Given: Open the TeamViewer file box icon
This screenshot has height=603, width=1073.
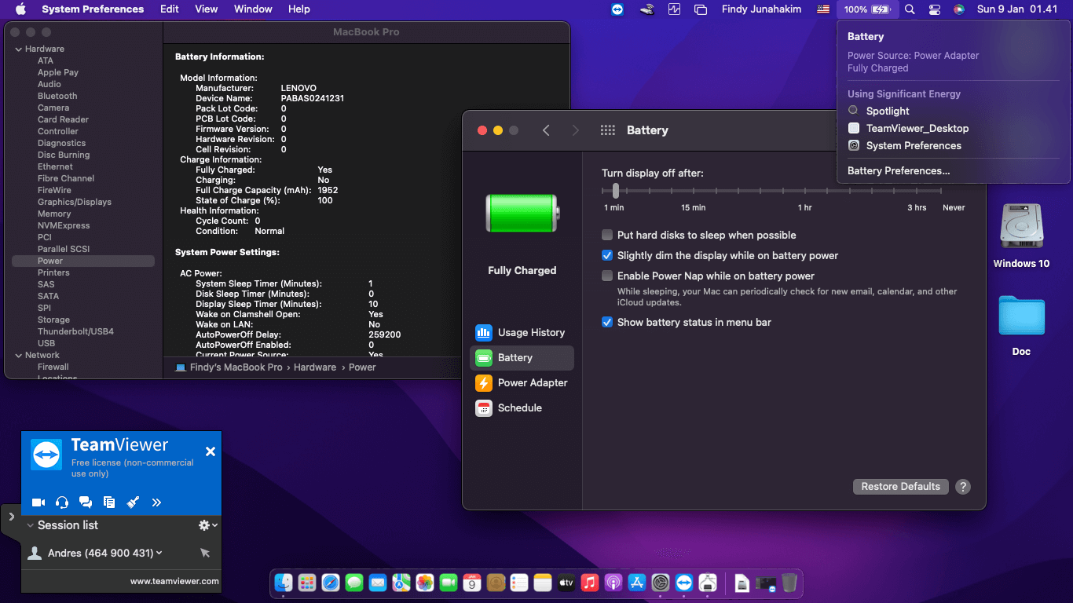Looking at the screenshot, I should coord(109,502).
